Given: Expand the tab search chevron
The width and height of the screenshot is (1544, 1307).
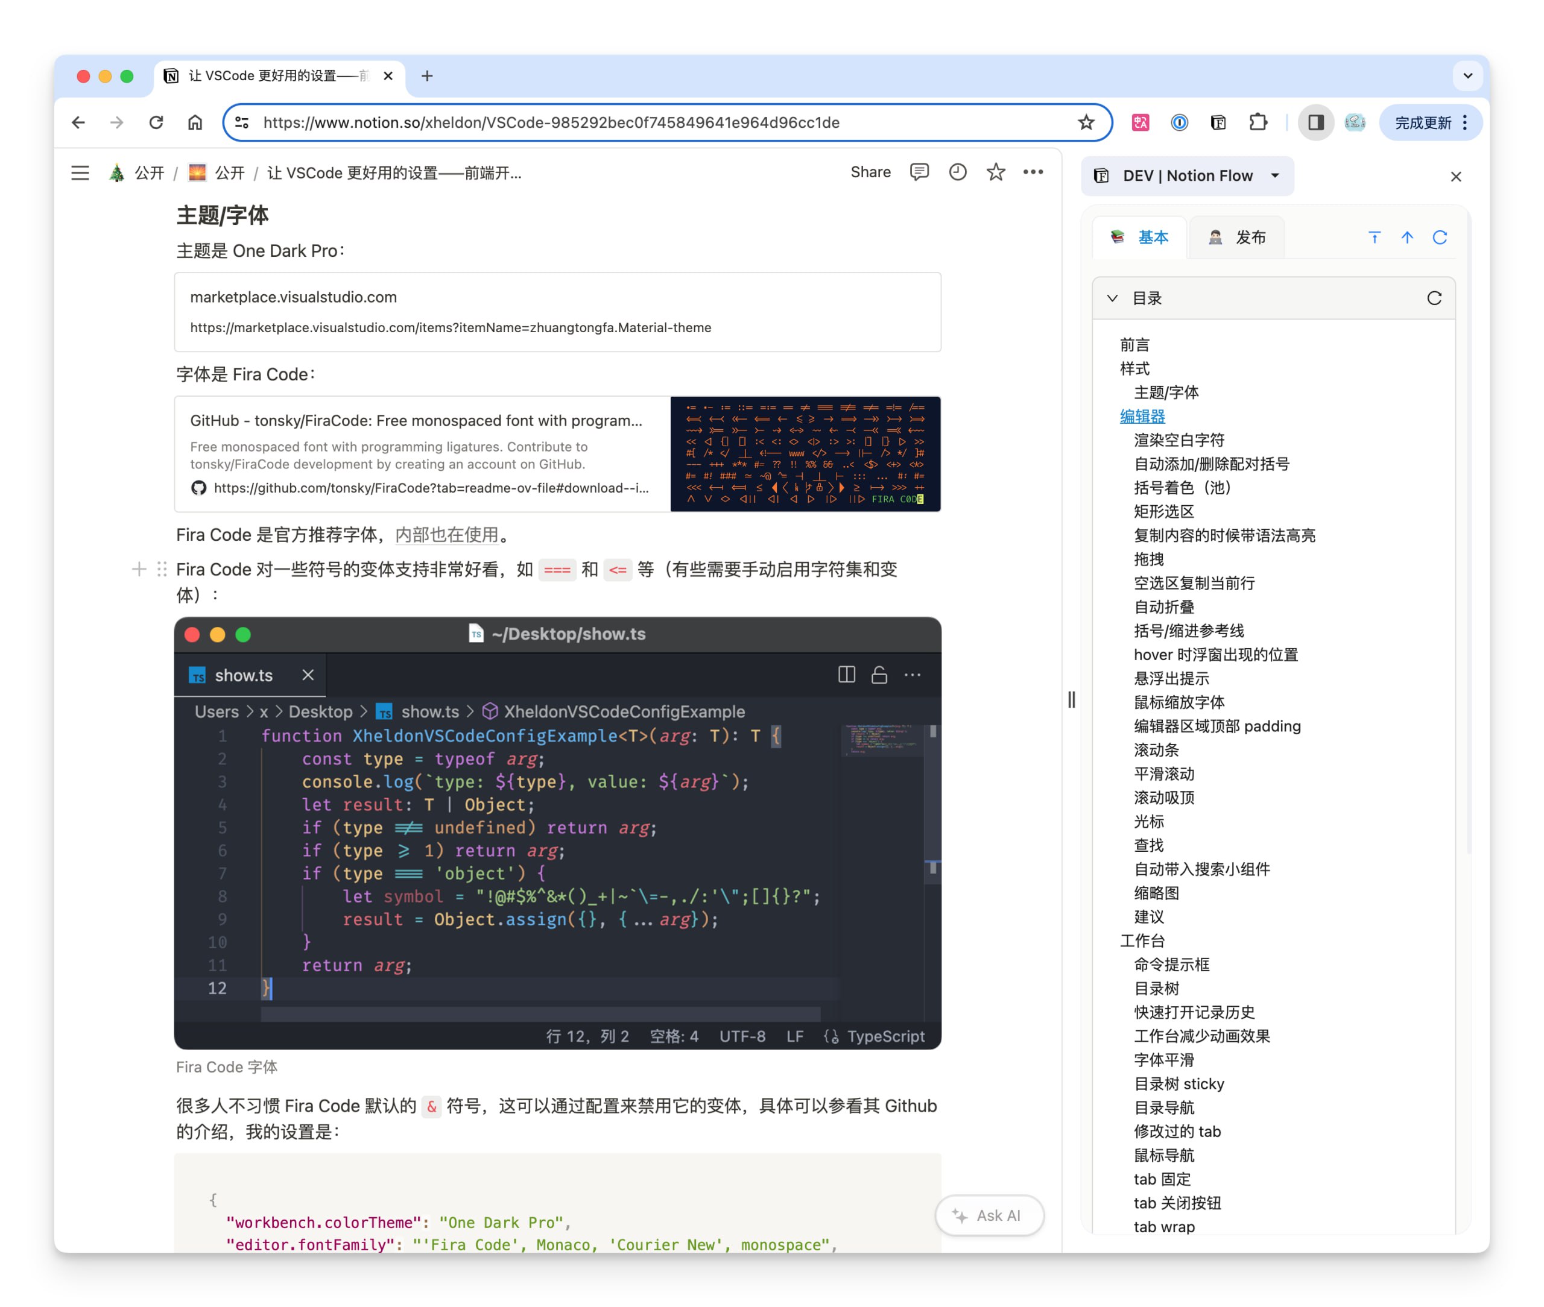Looking at the screenshot, I should click(1467, 77).
